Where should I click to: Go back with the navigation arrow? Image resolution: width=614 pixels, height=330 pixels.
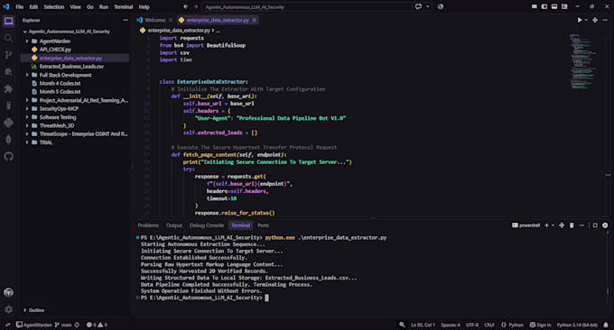click(186, 6)
